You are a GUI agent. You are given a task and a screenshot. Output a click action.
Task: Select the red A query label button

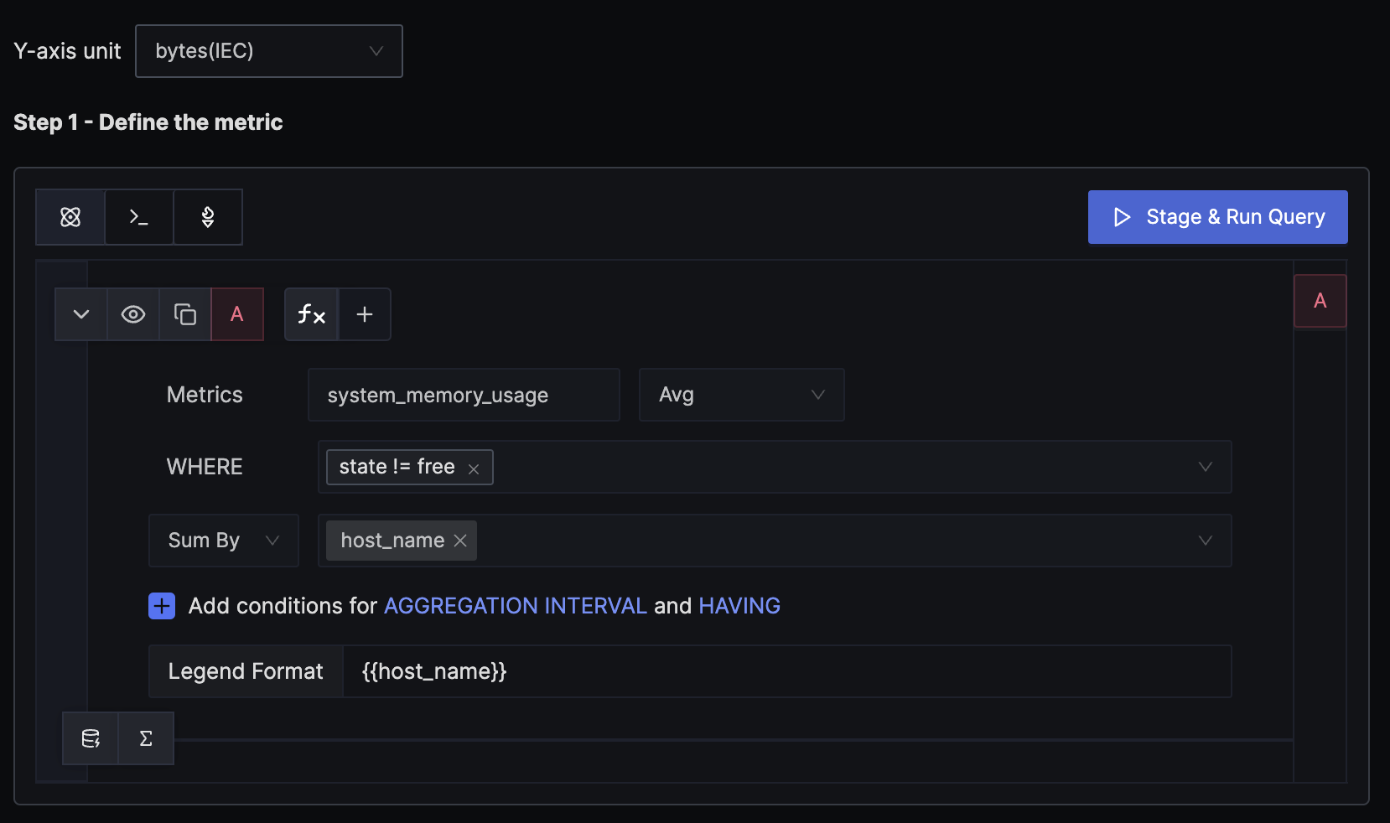(237, 314)
